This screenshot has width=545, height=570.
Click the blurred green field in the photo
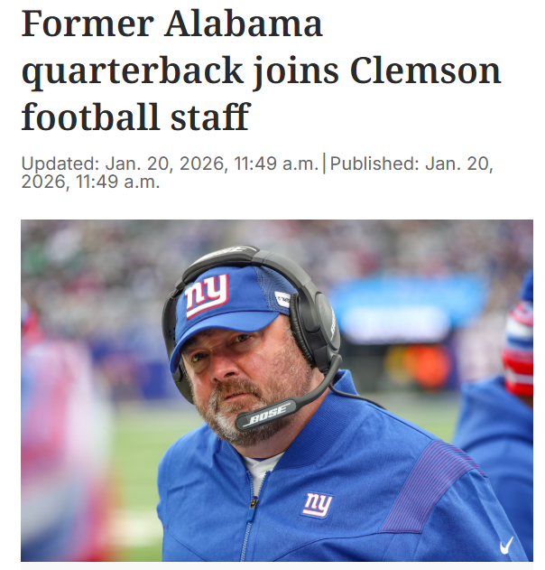click(135, 452)
